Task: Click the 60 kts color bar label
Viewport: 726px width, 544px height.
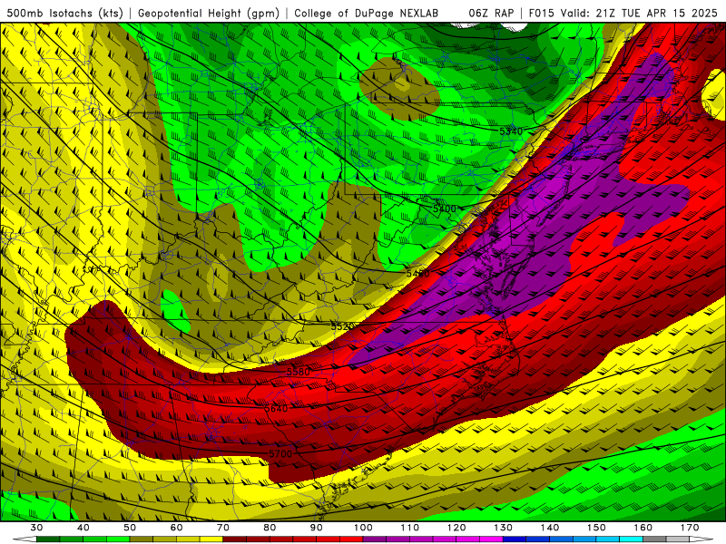Action: [x=176, y=528]
